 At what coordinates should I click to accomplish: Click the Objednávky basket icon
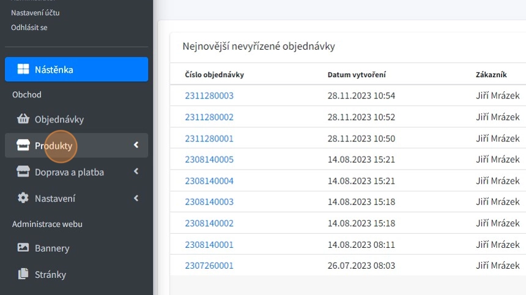(x=23, y=119)
